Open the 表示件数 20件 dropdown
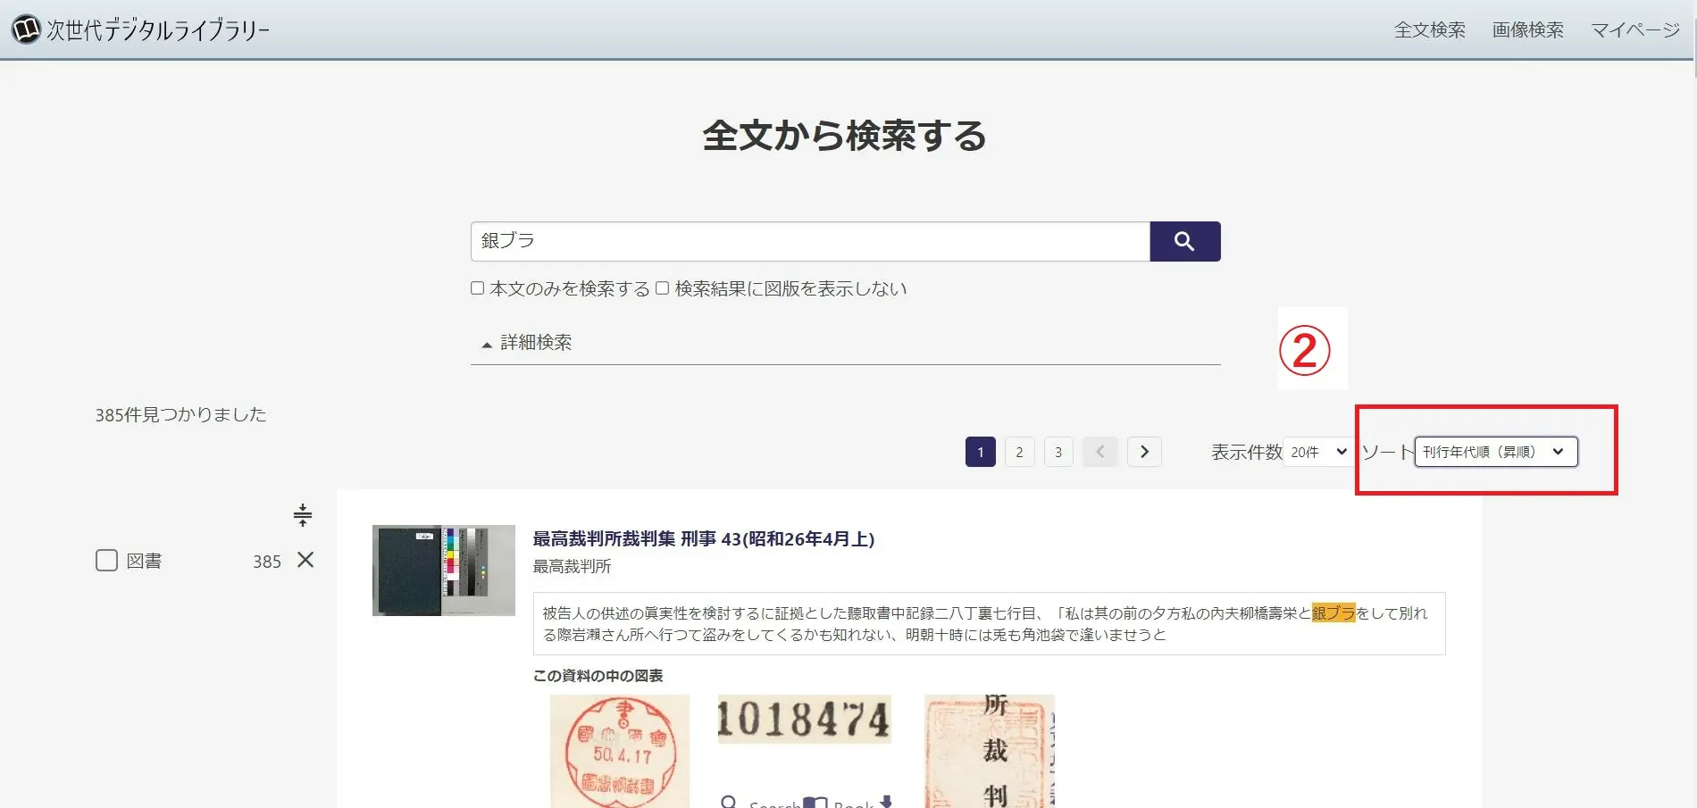1697x808 pixels. tap(1318, 452)
